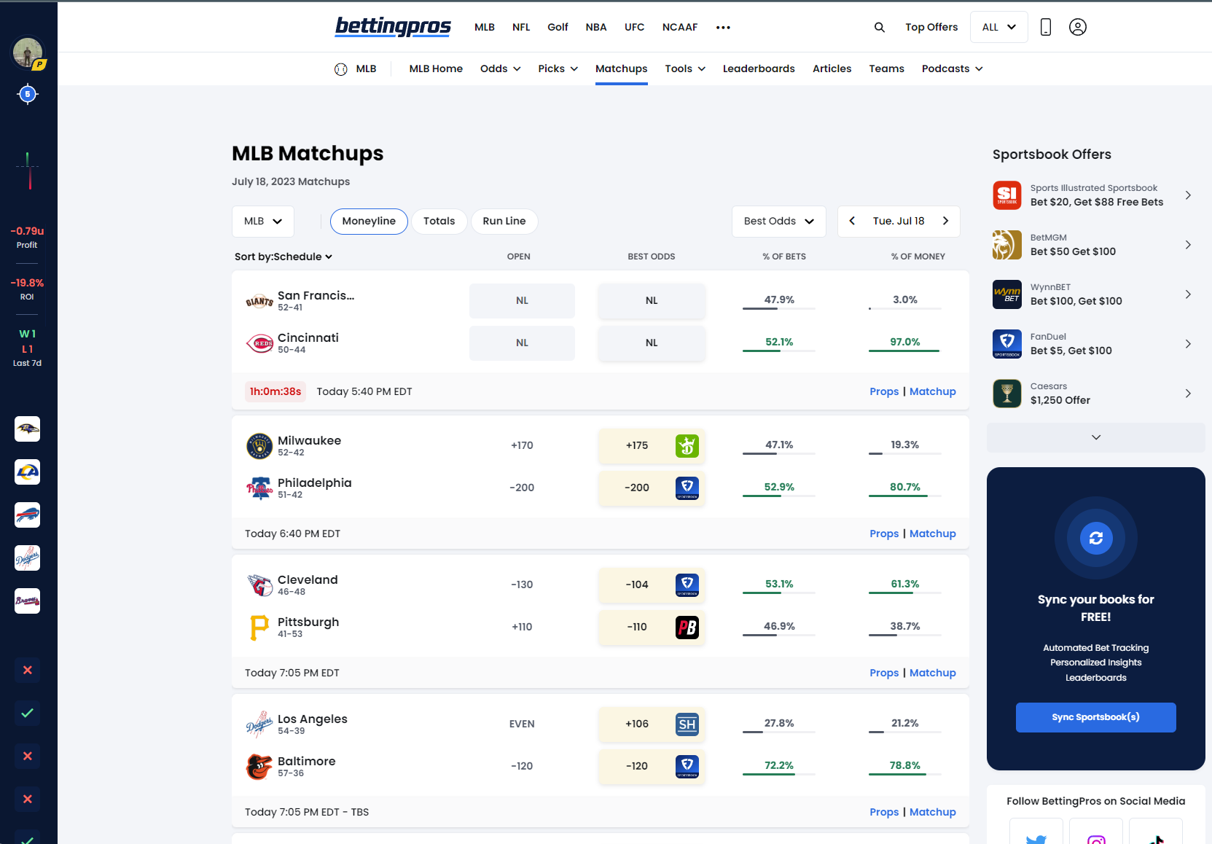Screen dimensions: 1212x844
Task: Expand the Podcasts submenu
Action: (x=953, y=69)
